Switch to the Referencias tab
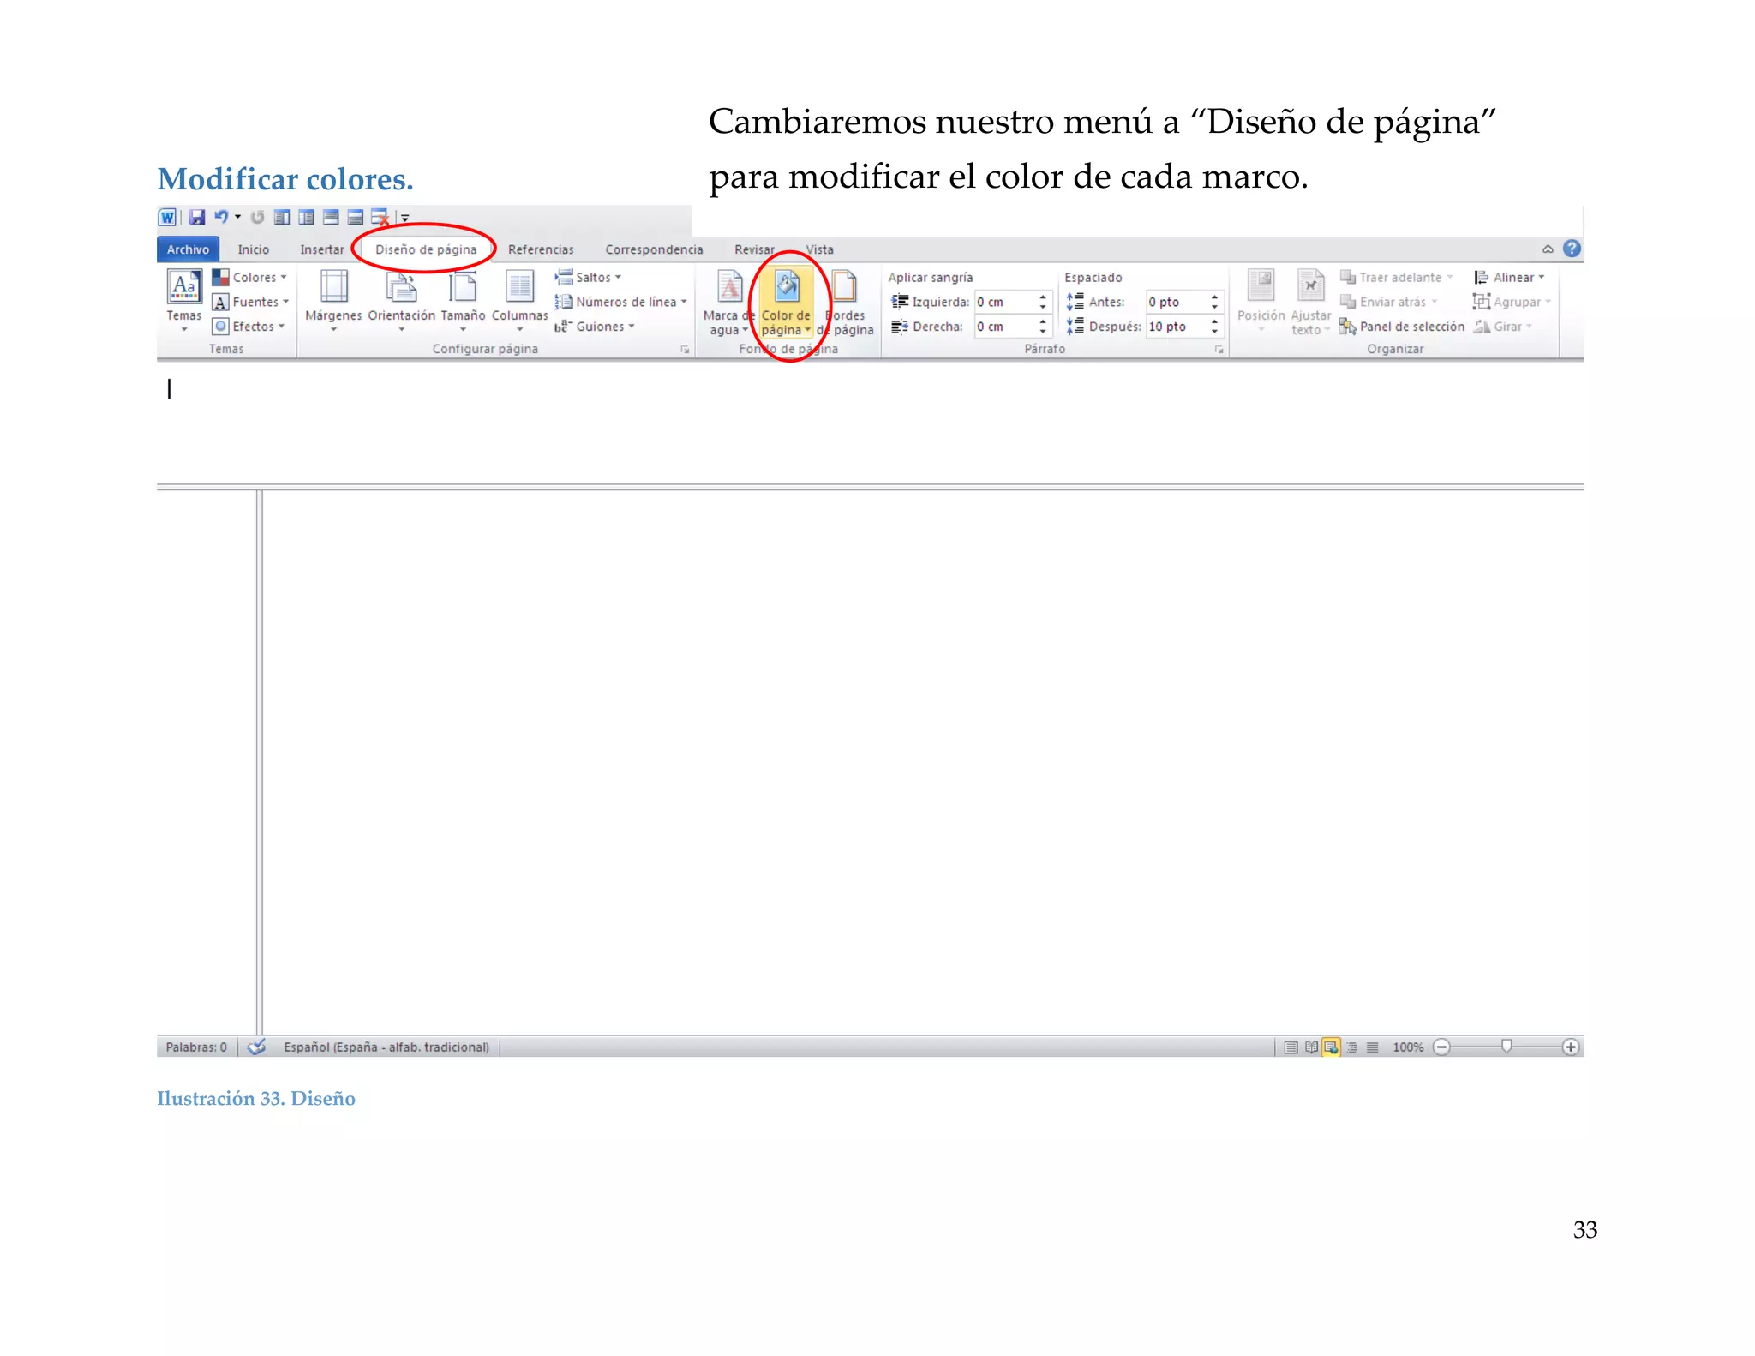Screen dimensions: 1755x1356 tap(540, 249)
